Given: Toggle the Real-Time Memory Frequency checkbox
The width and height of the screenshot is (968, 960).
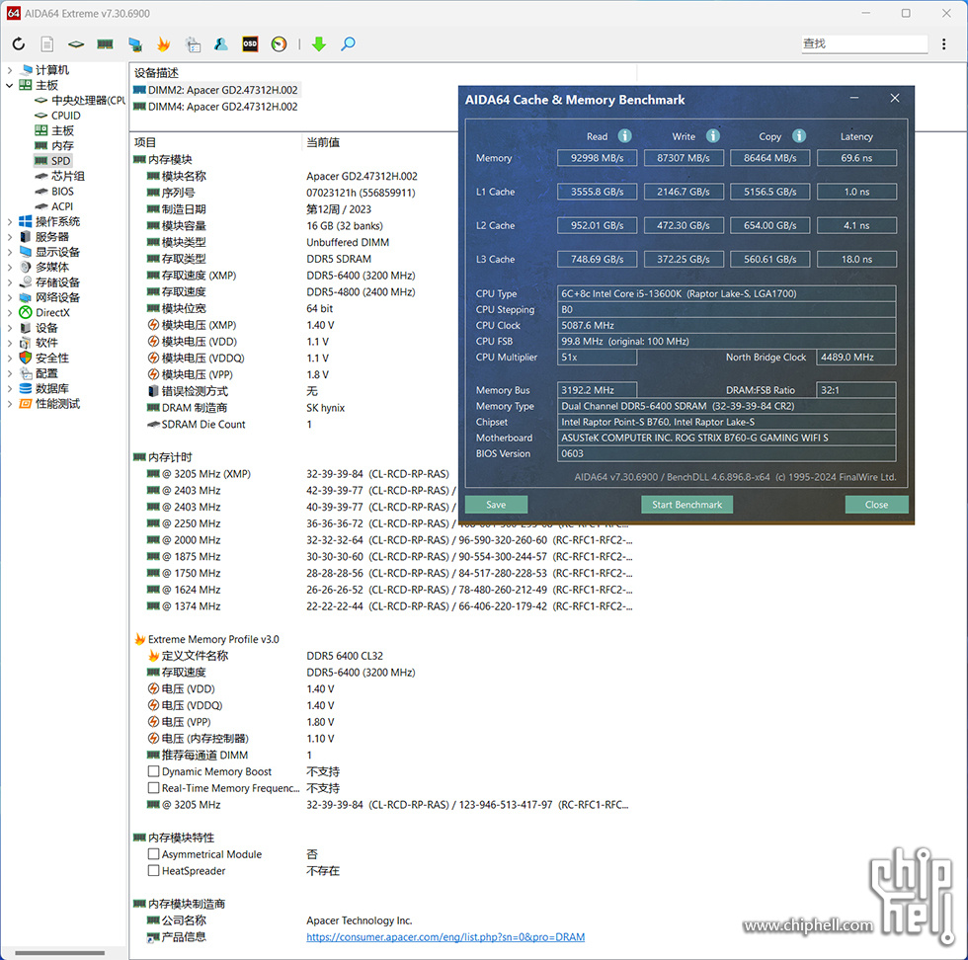Looking at the screenshot, I should pos(154,788).
